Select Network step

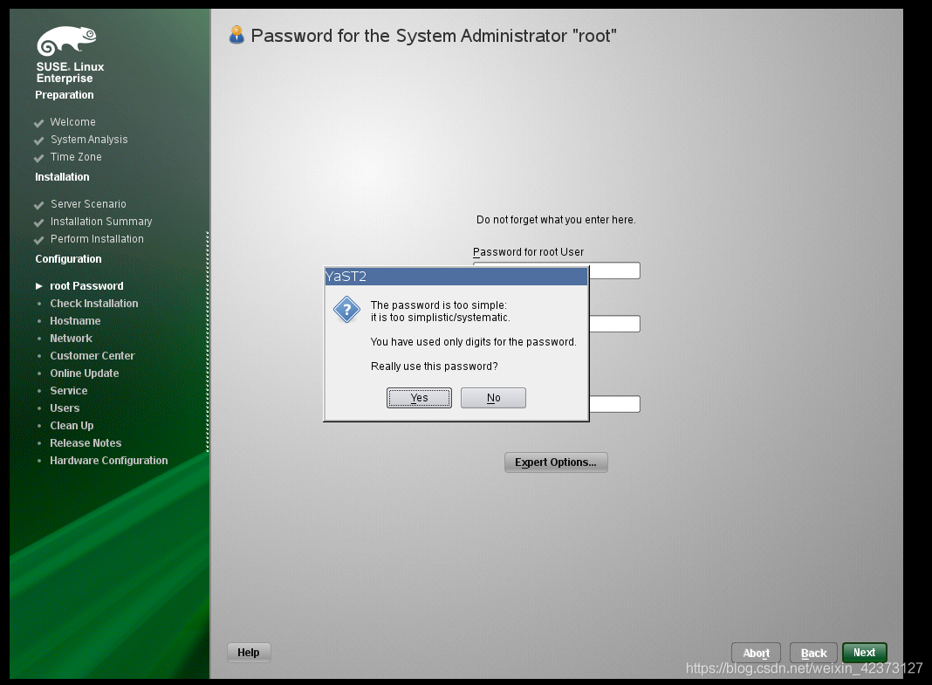pos(71,338)
